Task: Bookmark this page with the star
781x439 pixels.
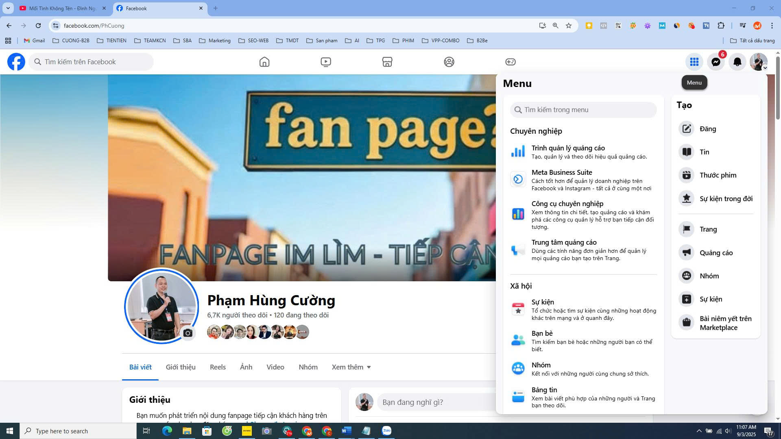Action: (569, 26)
